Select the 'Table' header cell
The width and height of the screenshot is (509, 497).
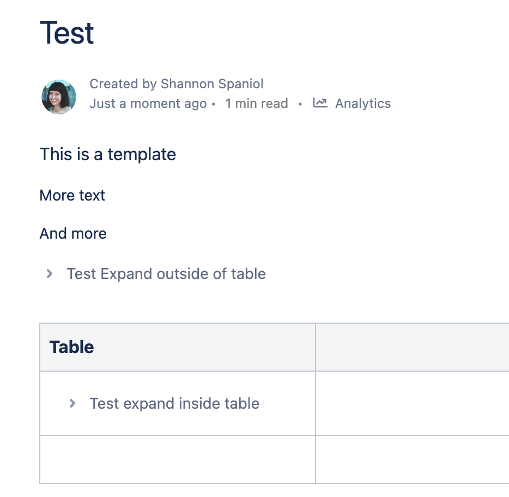click(x=178, y=347)
